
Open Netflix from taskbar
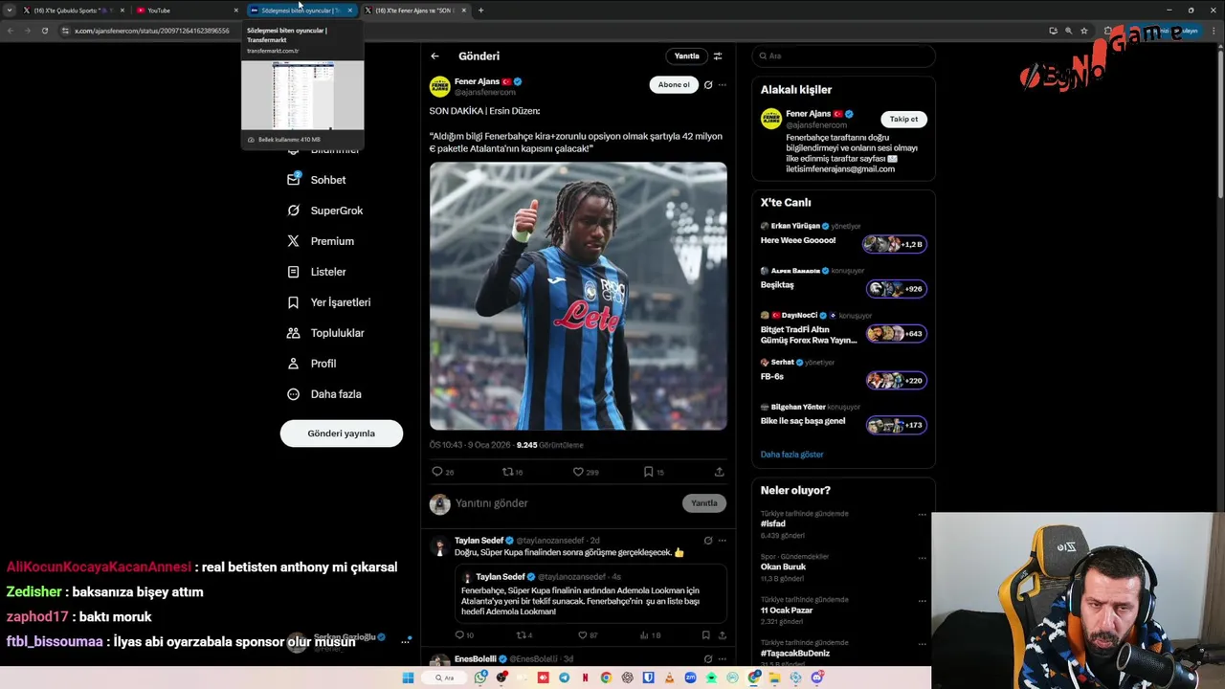pos(585,678)
